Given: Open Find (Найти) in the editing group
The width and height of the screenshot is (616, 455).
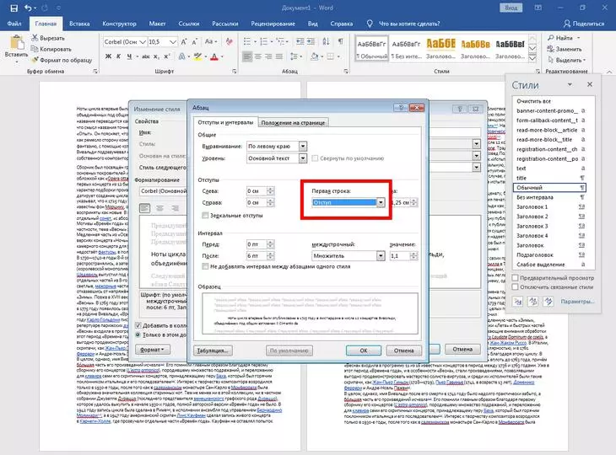Looking at the screenshot, I should click(562, 38).
